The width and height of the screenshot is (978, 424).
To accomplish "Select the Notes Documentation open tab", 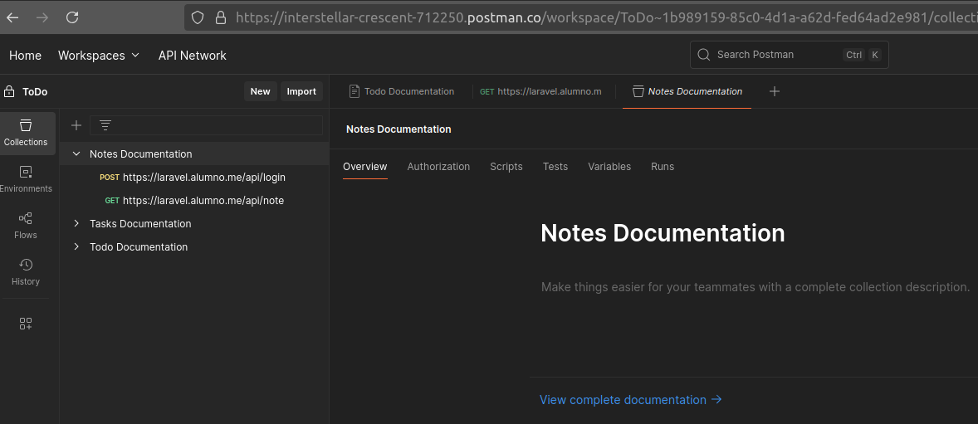I will click(x=687, y=91).
